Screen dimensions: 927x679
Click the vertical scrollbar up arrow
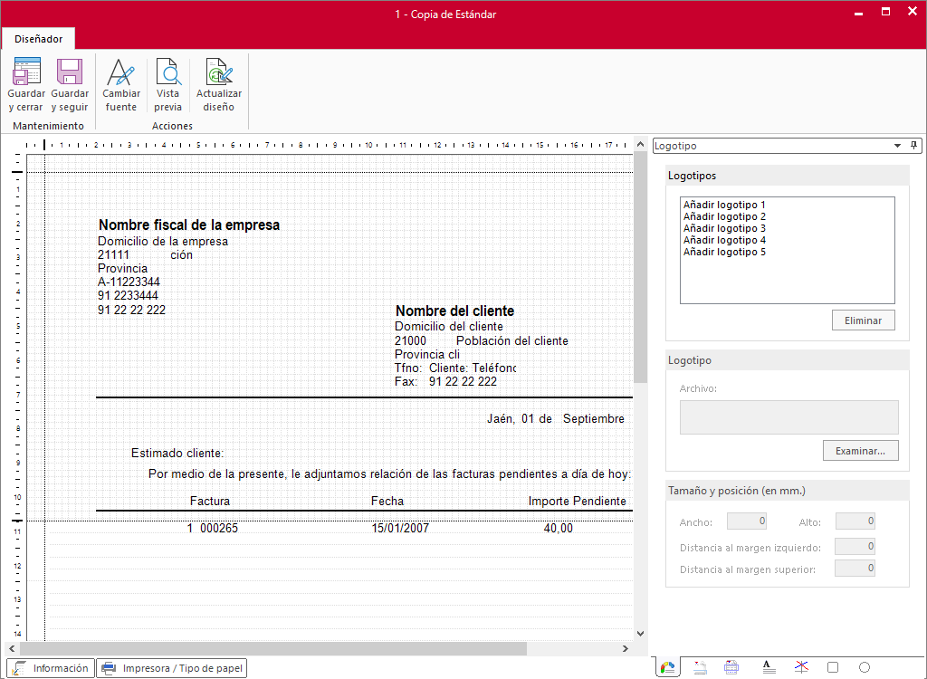(640, 144)
